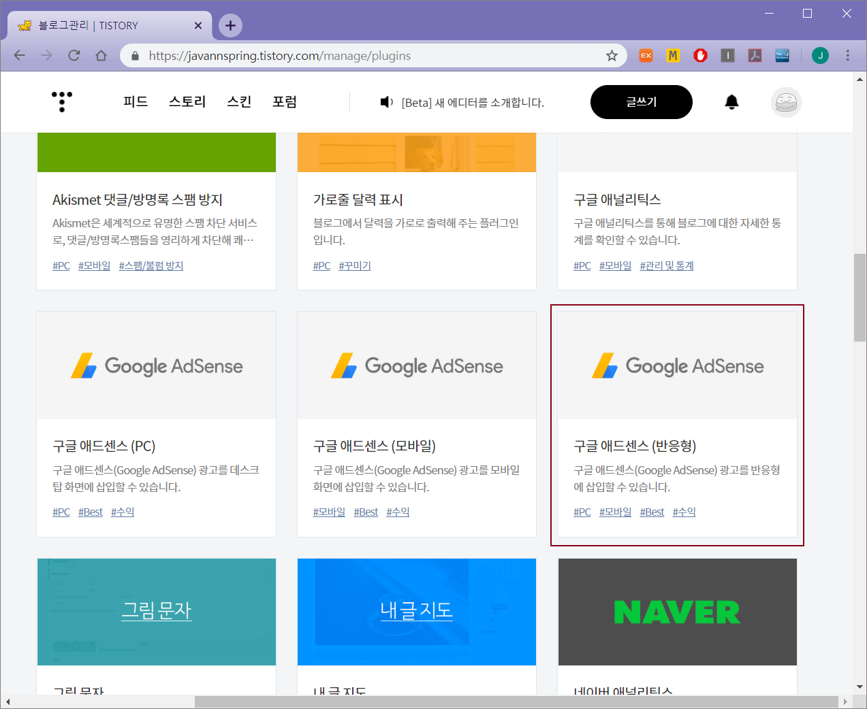This screenshot has height=709, width=867.
Task: Switch to the 블로그관리 TISTORY tab
Action: [x=109, y=26]
